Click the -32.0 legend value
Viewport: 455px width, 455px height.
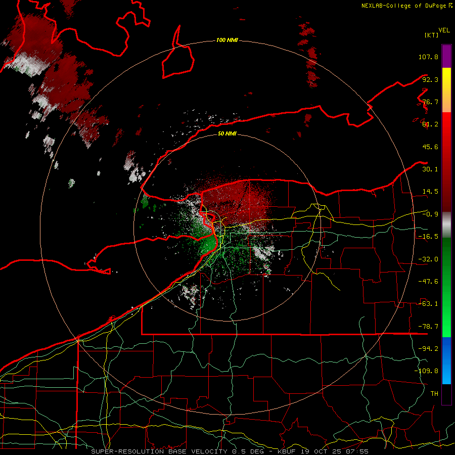(428, 259)
